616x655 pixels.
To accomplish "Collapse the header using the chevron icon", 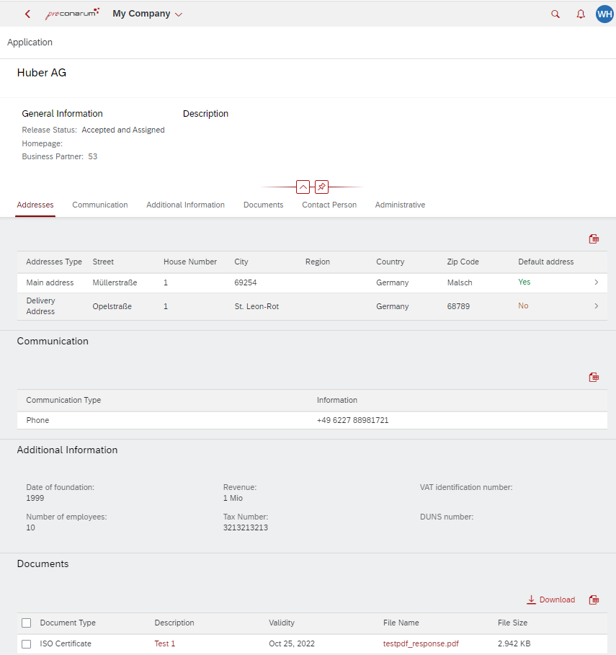I will pos(303,187).
